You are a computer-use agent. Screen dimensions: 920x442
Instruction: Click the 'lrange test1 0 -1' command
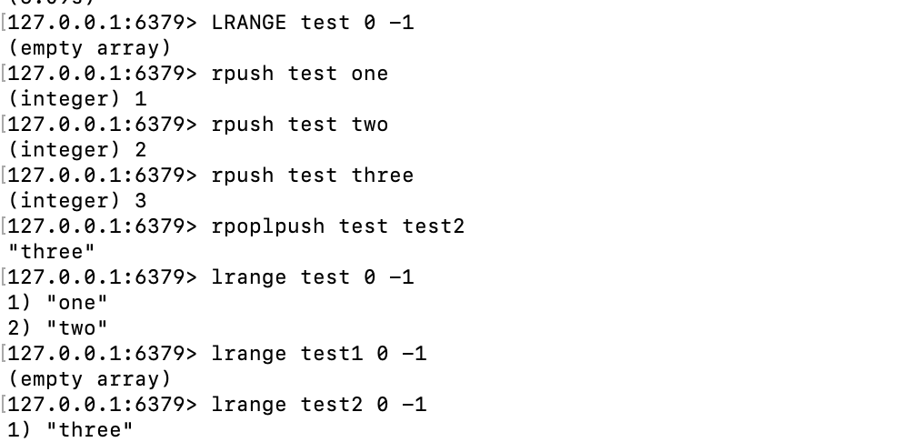pyautogui.click(x=319, y=354)
